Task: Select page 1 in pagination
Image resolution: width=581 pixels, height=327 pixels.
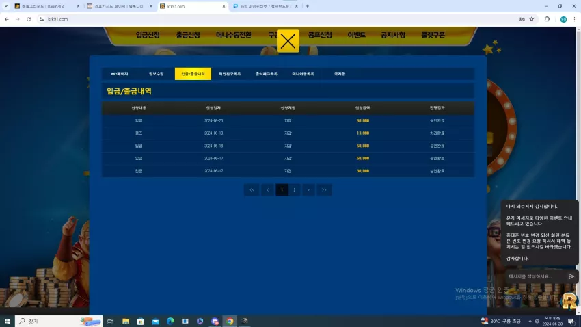Action: pos(282,189)
